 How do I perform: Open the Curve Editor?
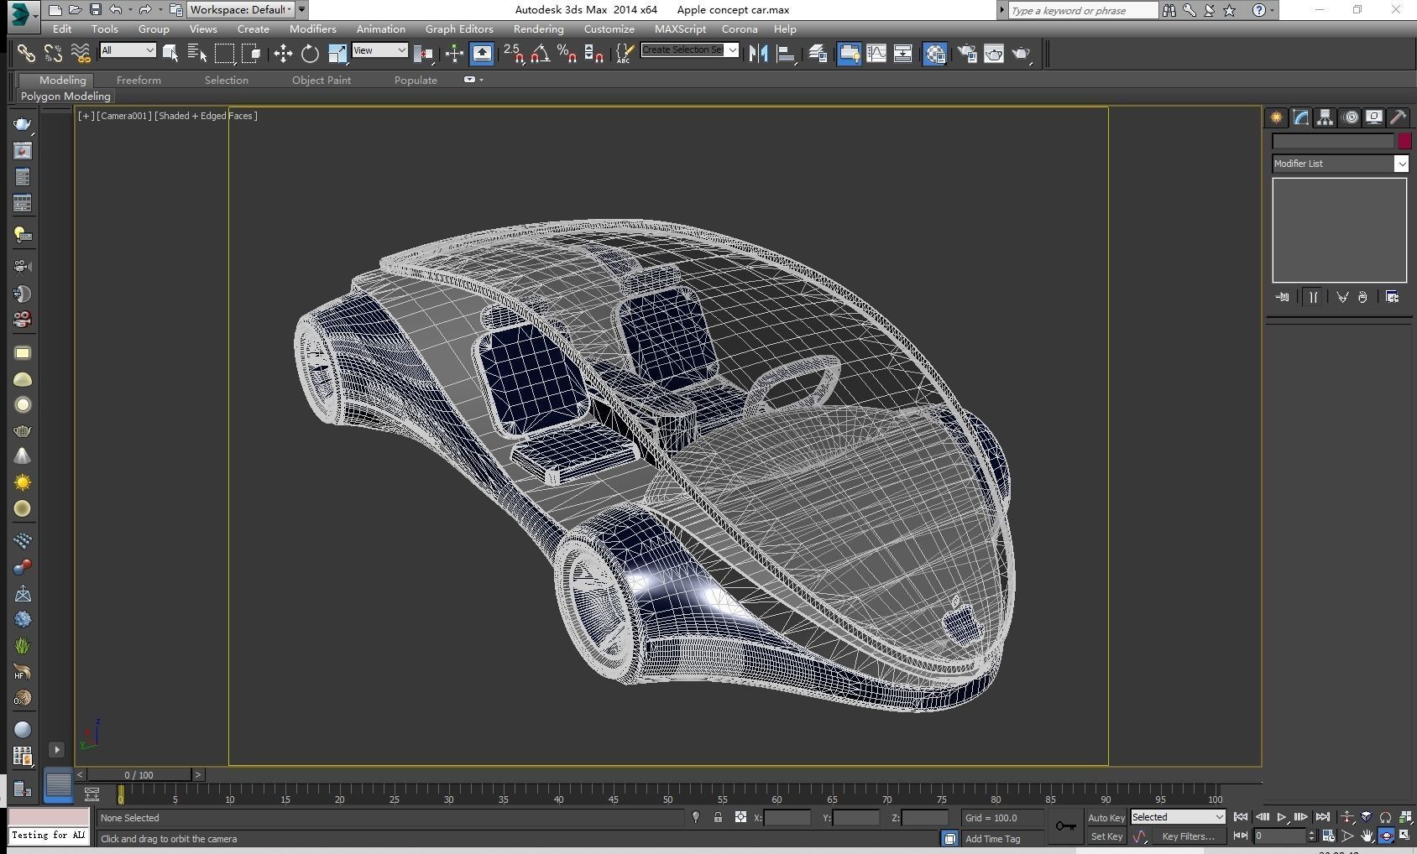click(x=876, y=54)
